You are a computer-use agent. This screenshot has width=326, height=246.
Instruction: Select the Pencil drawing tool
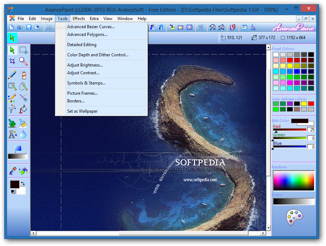tap(12, 75)
